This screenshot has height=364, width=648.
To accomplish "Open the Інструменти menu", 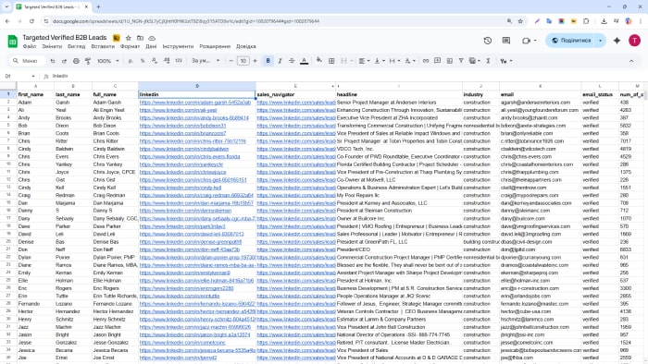I will pyautogui.click(x=178, y=46).
